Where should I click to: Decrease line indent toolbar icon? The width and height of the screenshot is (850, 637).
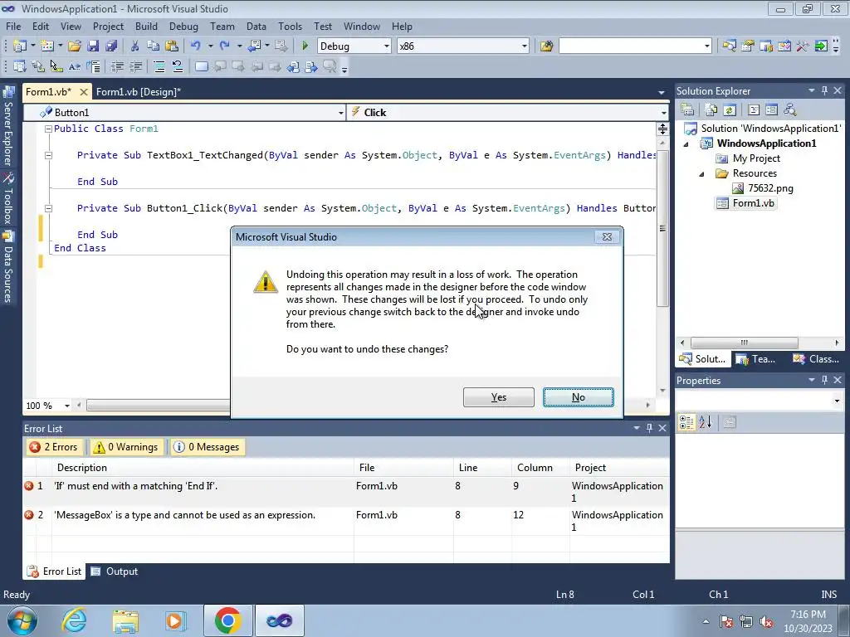[x=117, y=66]
